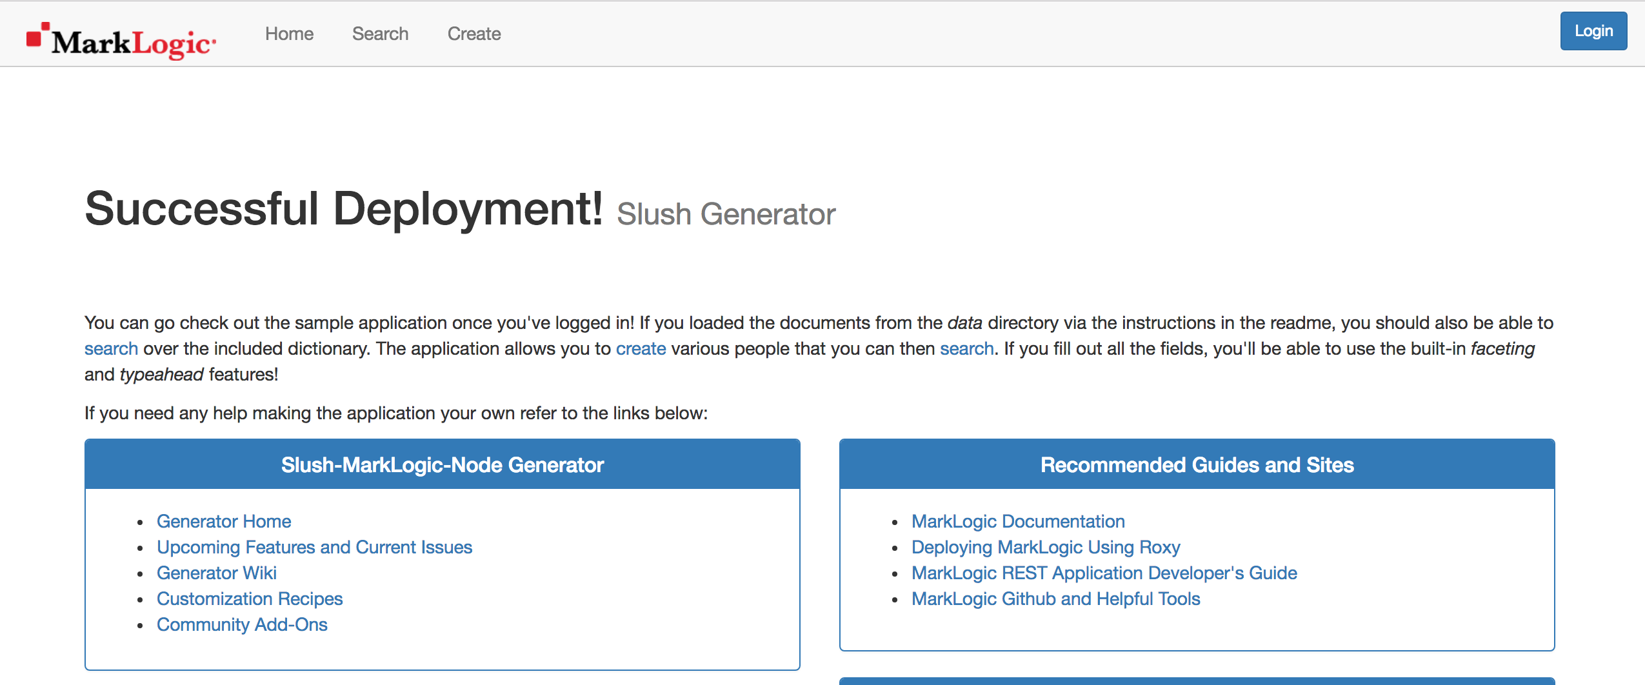Click the Slush-MarkLogic-Node Generator panel heading
Viewport: 1645px width, 685px height.
(x=443, y=464)
